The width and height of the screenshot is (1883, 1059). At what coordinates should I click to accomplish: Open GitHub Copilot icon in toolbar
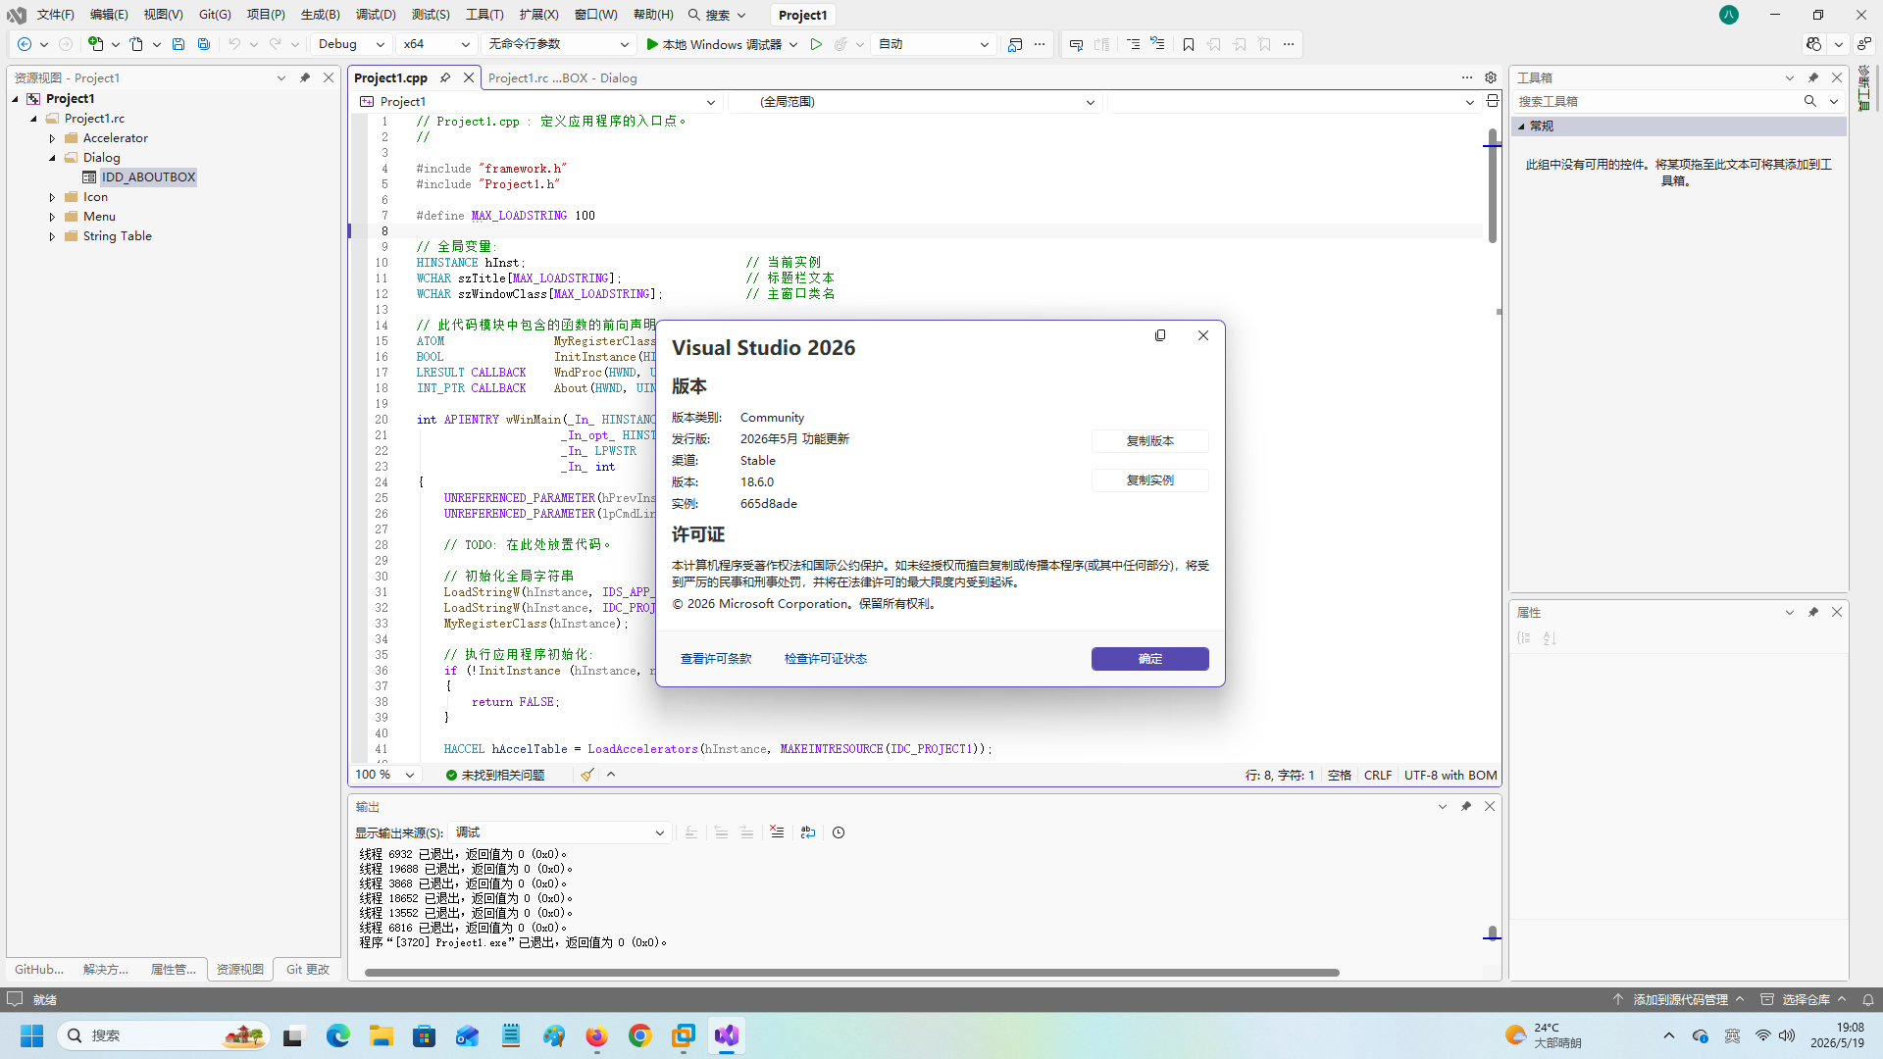(1814, 44)
